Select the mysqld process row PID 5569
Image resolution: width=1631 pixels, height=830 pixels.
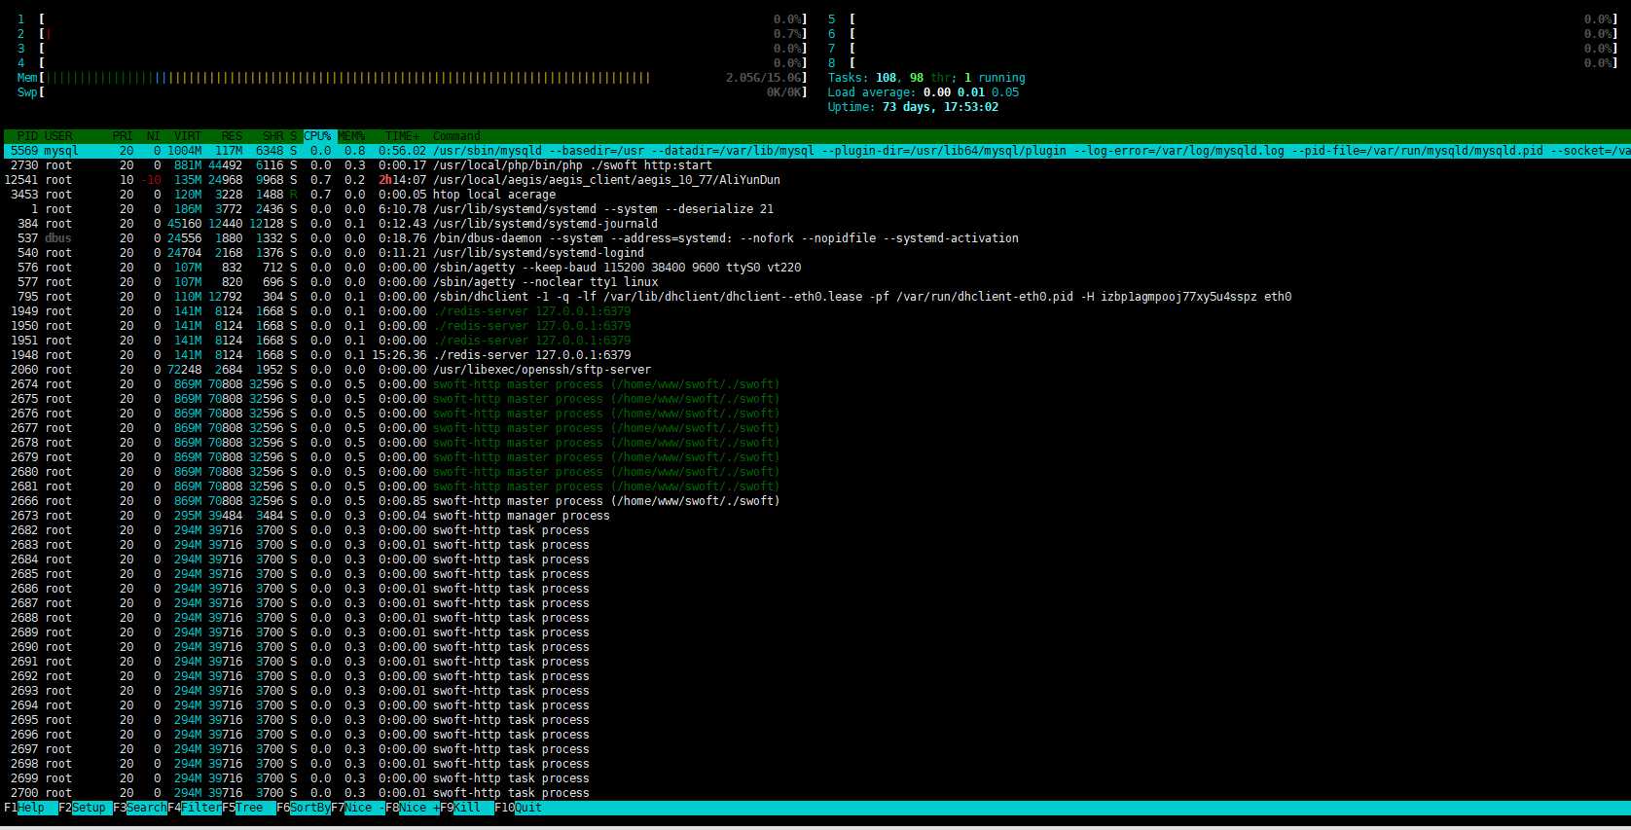[x=815, y=151]
